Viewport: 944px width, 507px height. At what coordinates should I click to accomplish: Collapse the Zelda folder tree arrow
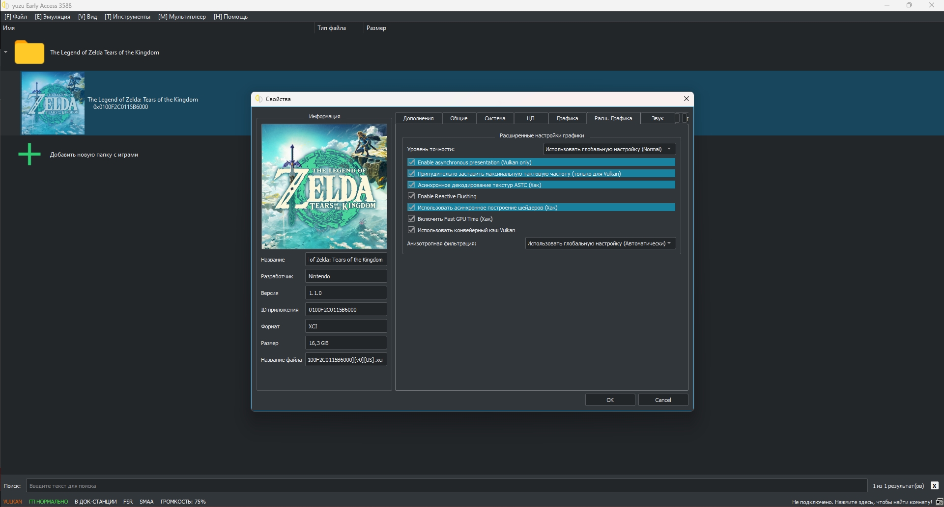click(x=5, y=52)
